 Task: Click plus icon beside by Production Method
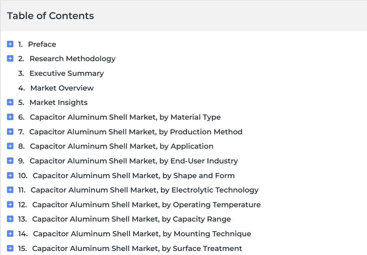10,131
